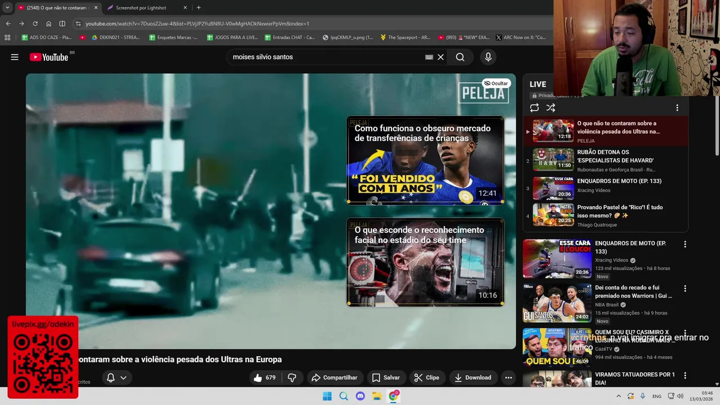Open options for 'Dei conta do recado' video
Screen dimensions: 720x405
coord(685,289)
